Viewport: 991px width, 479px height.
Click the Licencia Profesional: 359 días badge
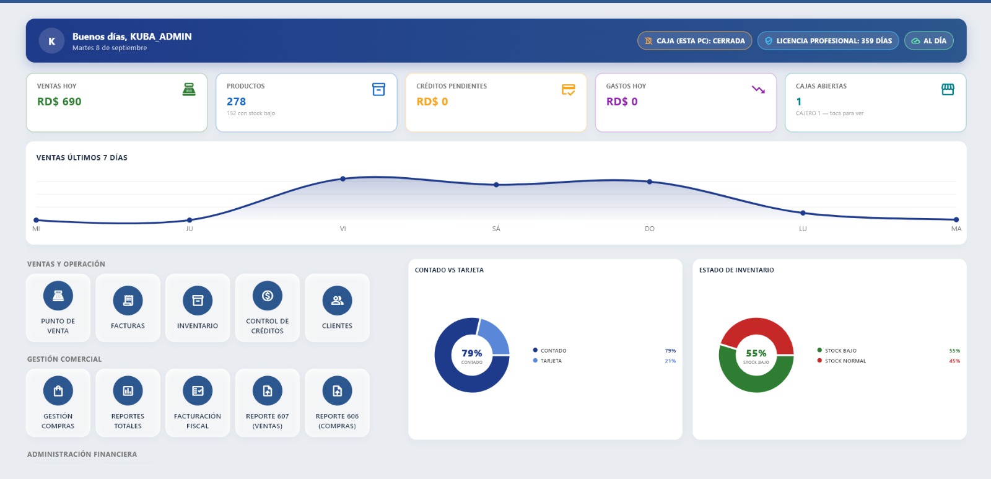point(828,41)
